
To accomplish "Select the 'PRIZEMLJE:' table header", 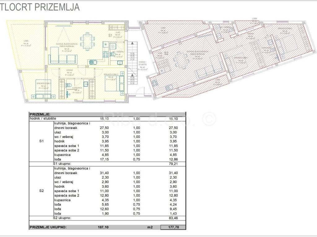I will pos(40,114).
